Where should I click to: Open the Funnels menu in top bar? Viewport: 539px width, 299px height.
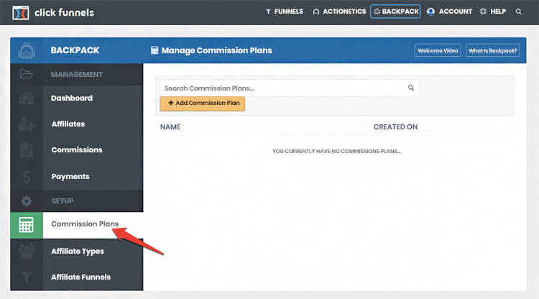pyautogui.click(x=284, y=12)
